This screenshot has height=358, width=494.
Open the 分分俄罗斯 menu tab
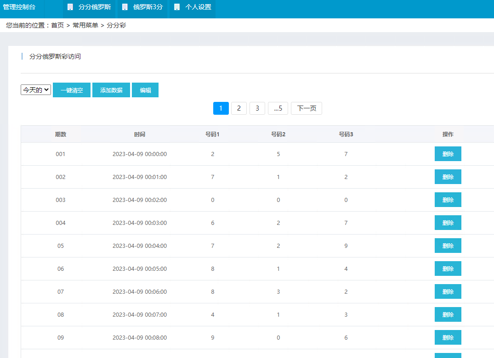click(94, 7)
